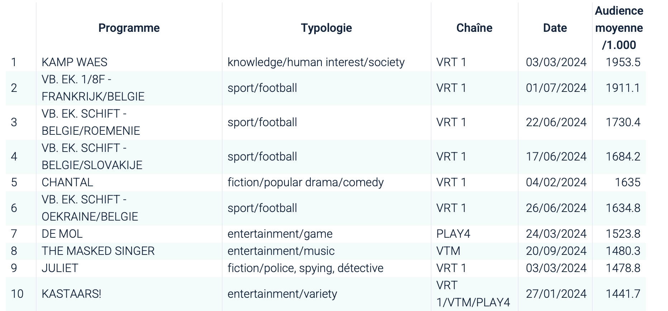This screenshot has height=311, width=668.
Task: Select the BELGIE/ROEMENIE match cell
Action: point(91,122)
